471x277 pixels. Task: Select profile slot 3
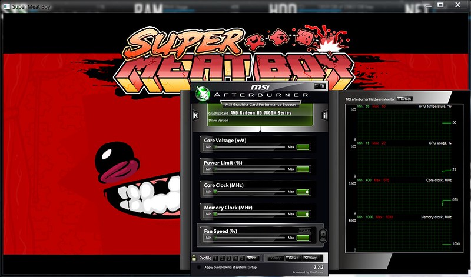point(229,258)
